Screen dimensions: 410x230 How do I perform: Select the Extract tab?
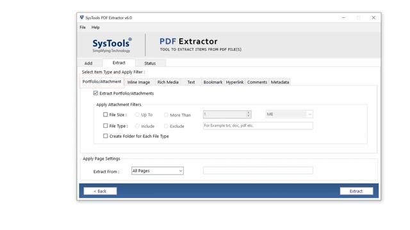(x=119, y=63)
